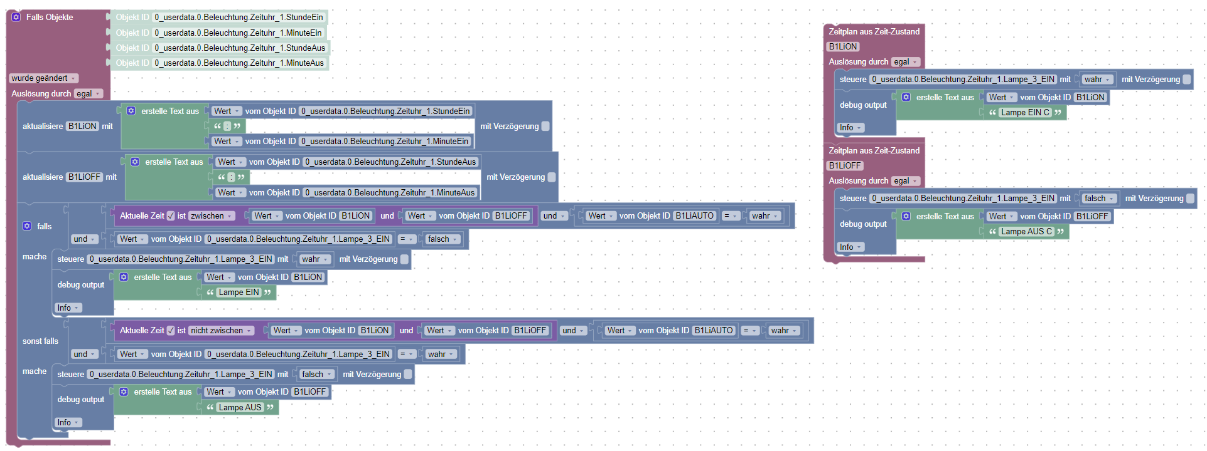The image size is (1207, 451).
Task: Toggle 'mit Verzögerung' on aktualisiere B1LiOFF block
Action: 552,177
